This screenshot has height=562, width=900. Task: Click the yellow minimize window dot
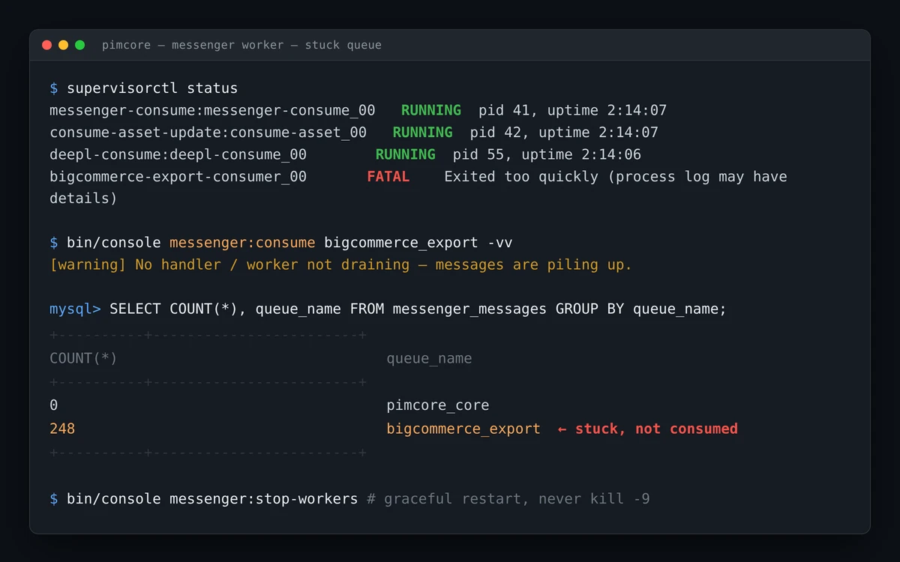[64, 45]
